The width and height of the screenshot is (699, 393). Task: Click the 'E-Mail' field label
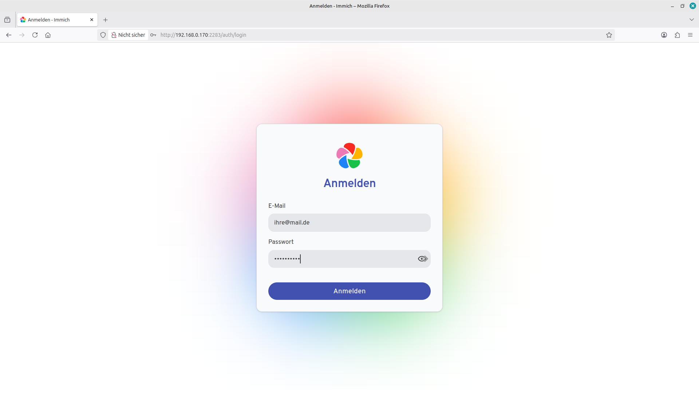pyautogui.click(x=277, y=206)
